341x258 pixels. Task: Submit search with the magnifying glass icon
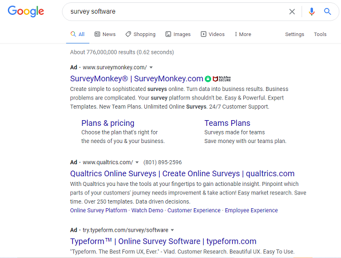[327, 11]
